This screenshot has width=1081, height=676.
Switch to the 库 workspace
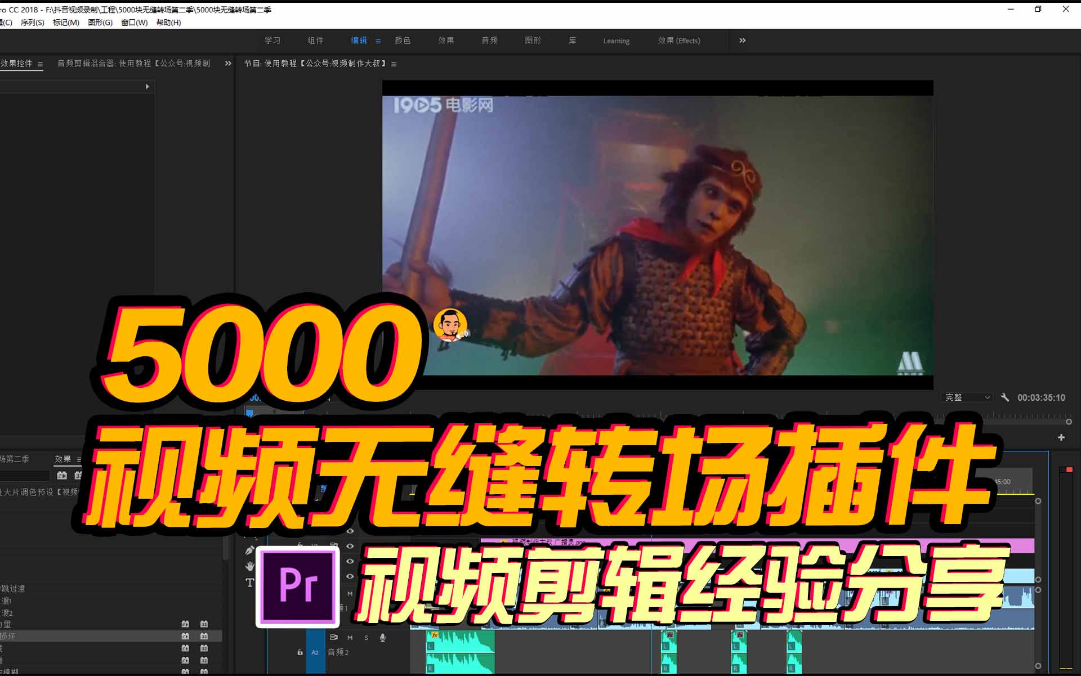tap(572, 41)
